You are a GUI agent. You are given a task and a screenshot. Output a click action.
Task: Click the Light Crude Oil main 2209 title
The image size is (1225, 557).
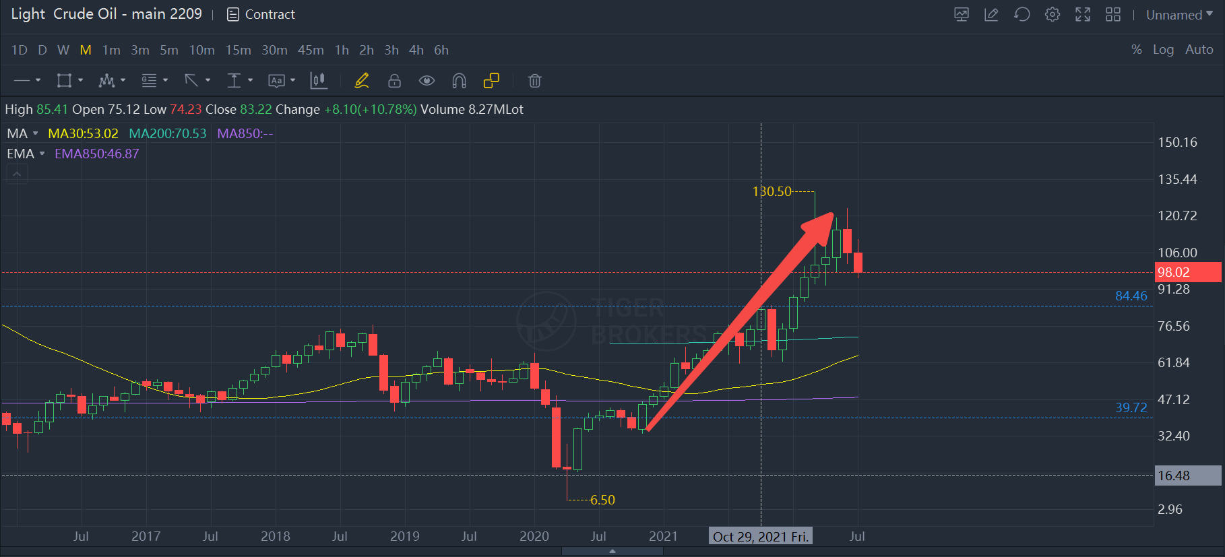[106, 14]
